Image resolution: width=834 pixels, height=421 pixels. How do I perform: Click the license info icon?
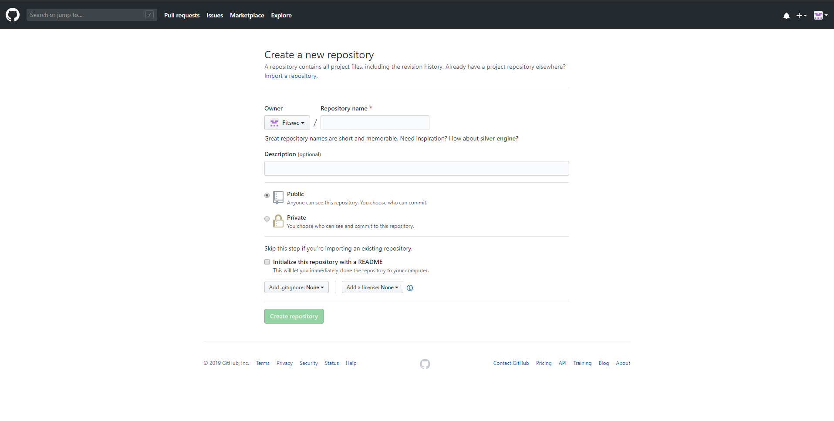(410, 288)
